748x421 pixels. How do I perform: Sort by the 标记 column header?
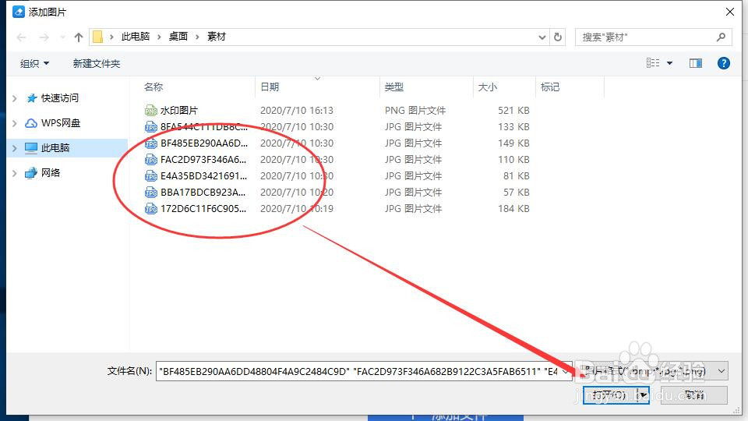point(550,87)
